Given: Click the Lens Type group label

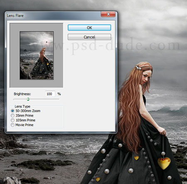Looking at the screenshot, I should click(x=22, y=107).
